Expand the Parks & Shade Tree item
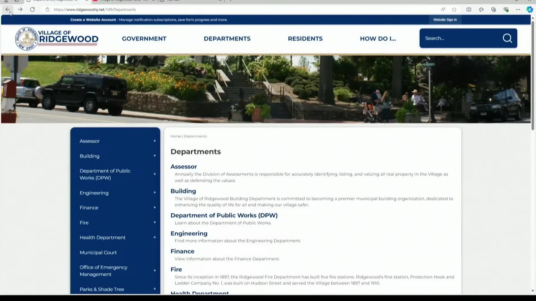 click(155, 289)
